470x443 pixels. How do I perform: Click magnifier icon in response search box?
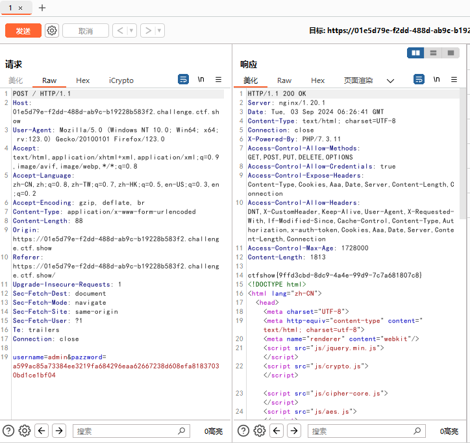(x=417, y=431)
